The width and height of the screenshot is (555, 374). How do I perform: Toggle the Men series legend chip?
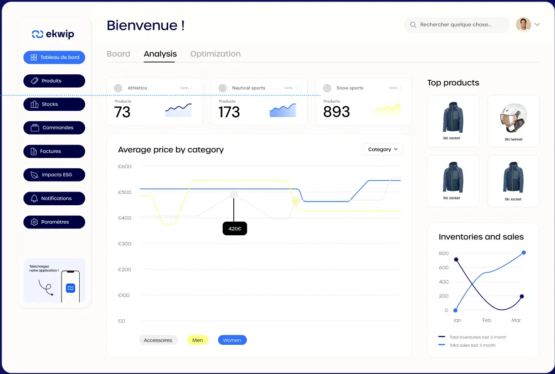pos(197,340)
